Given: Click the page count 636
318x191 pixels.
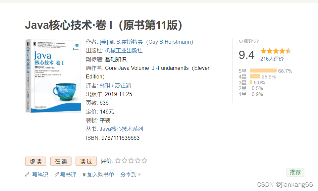Looking at the screenshot, I should (x=104, y=103).
